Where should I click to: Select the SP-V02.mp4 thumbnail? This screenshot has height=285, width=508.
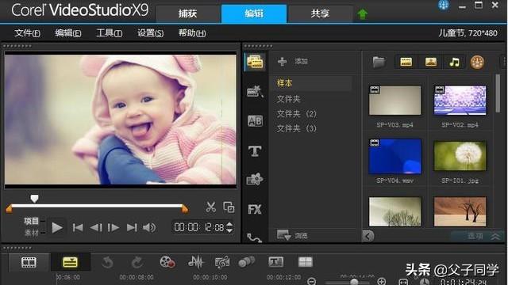[460, 101]
